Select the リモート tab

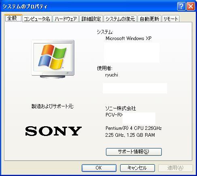171,19
